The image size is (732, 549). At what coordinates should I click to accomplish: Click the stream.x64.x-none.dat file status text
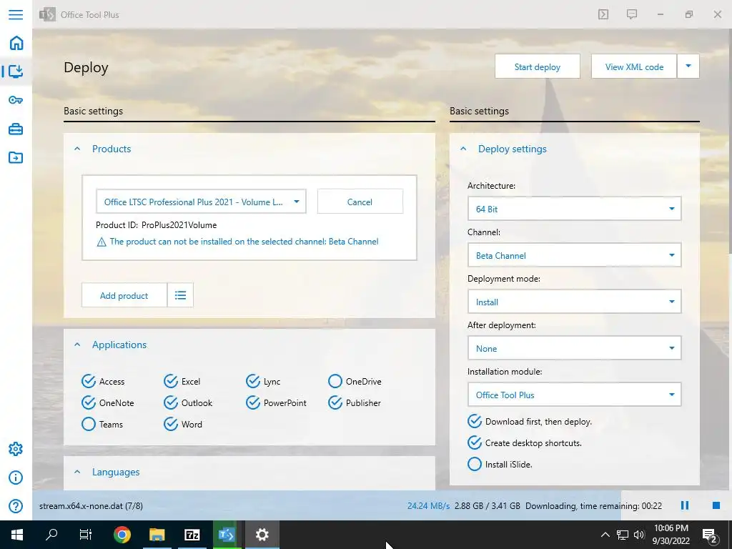91,505
